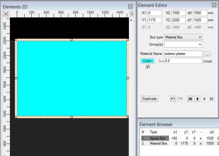
Task: Click the dY field showing 1025
Action: pos(200,20)
